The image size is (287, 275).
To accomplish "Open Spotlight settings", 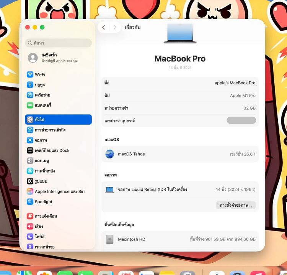I will point(58,202).
